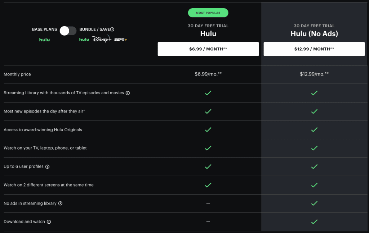Click the info icon next to Bundle / Save
This screenshot has height=233, width=369.
click(x=112, y=29)
